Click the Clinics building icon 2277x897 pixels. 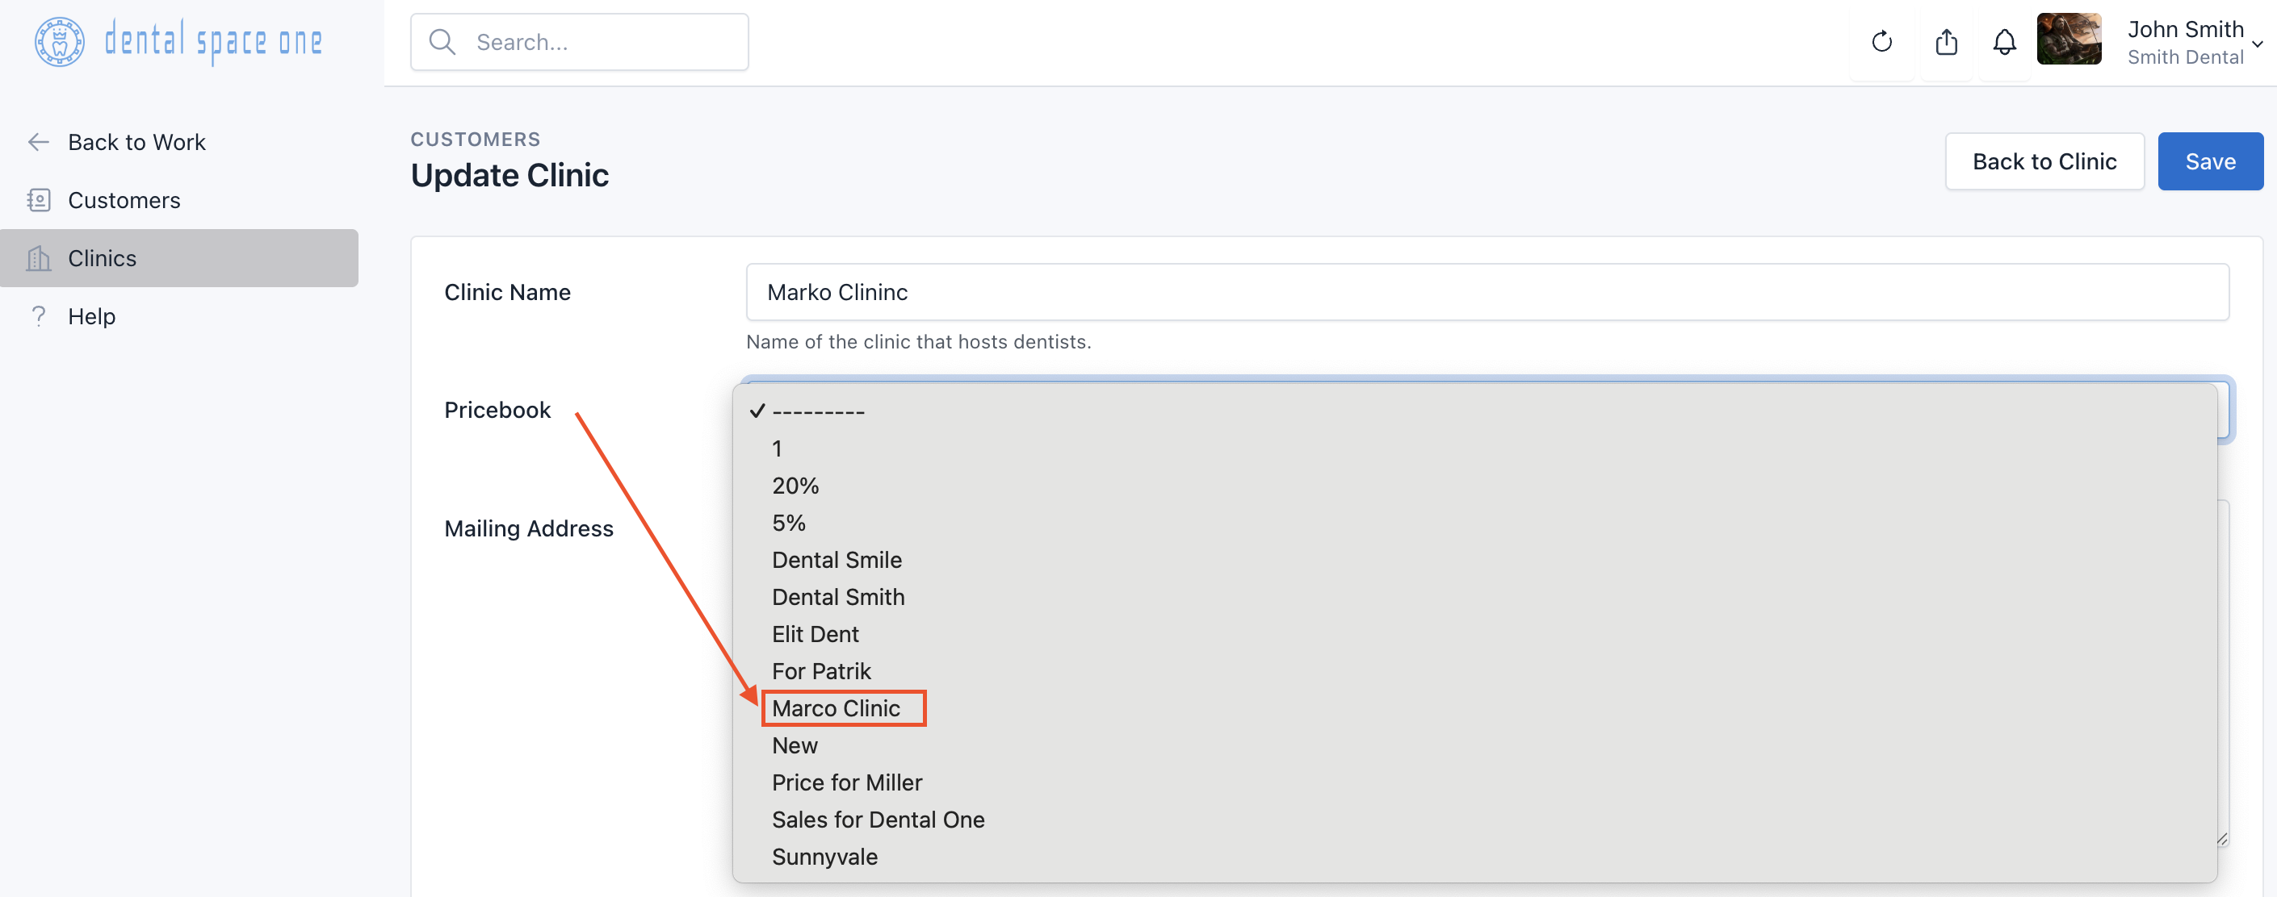click(x=39, y=258)
